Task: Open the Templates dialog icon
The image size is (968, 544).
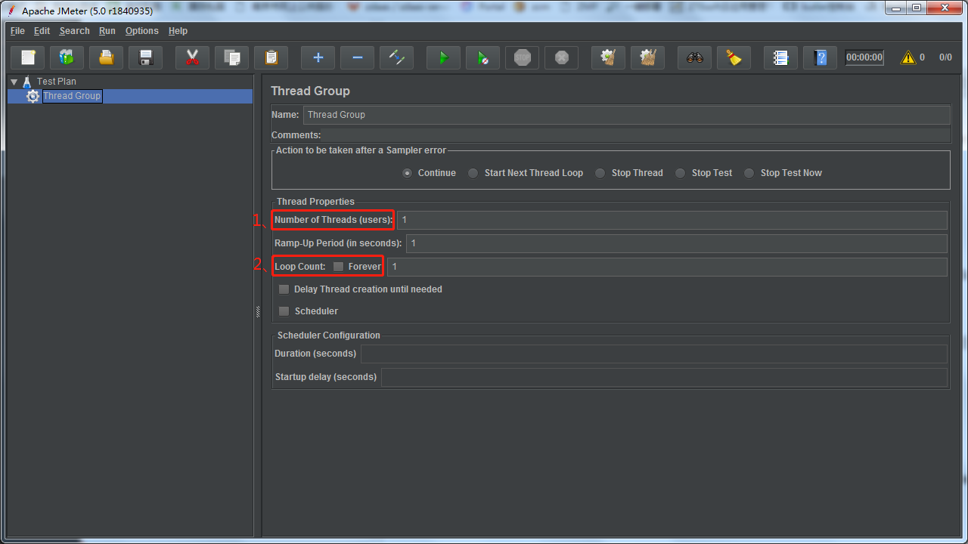Action: (67, 57)
